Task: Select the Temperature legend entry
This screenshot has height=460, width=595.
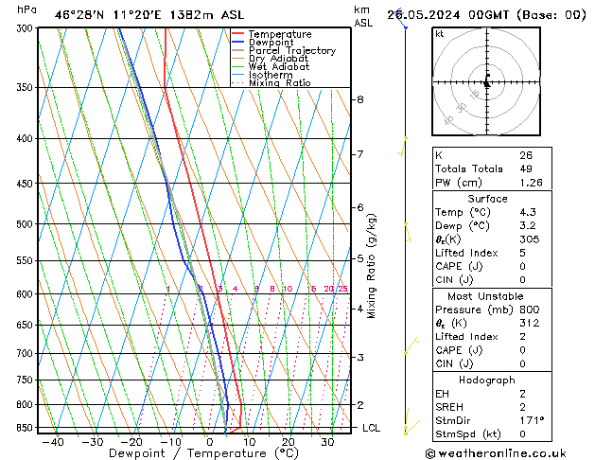Action: (280, 34)
